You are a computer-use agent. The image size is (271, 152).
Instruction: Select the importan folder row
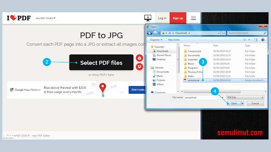point(225,60)
